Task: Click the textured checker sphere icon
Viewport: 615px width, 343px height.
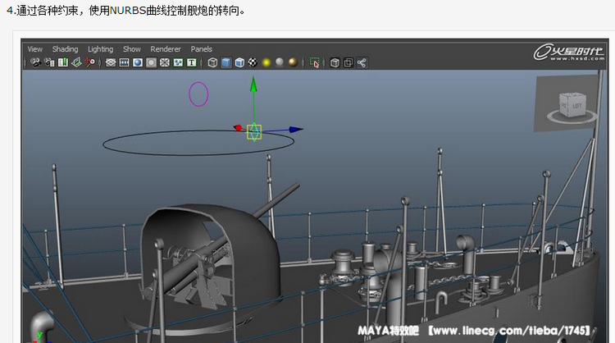Action: (x=253, y=62)
